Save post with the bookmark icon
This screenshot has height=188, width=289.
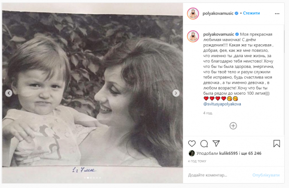click(276, 144)
